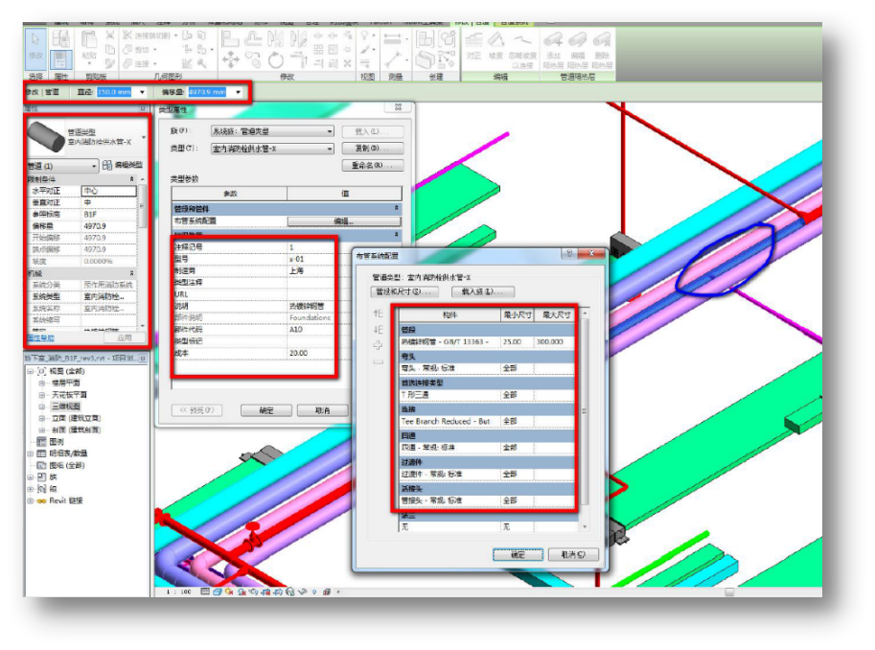This screenshot has width=875, height=650.
Task: Select 三维视图 in project browser
Action: point(64,406)
